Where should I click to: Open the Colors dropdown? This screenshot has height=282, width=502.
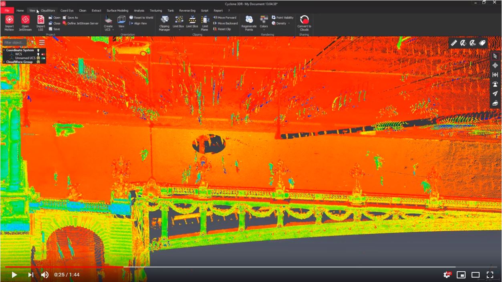click(x=264, y=30)
